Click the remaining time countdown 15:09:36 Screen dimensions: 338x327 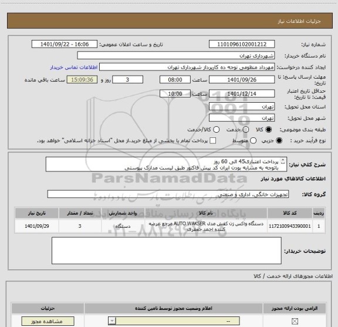pyautogui.click(x=82, y=80)
